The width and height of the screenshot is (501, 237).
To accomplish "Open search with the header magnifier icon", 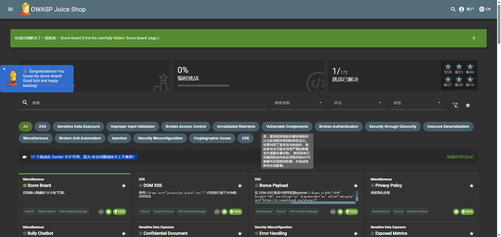I will coord(453,9).
